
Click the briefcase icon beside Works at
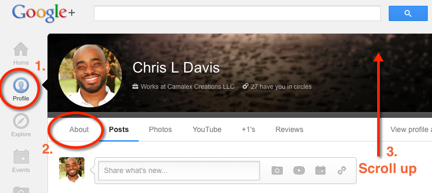pos(135,87)
